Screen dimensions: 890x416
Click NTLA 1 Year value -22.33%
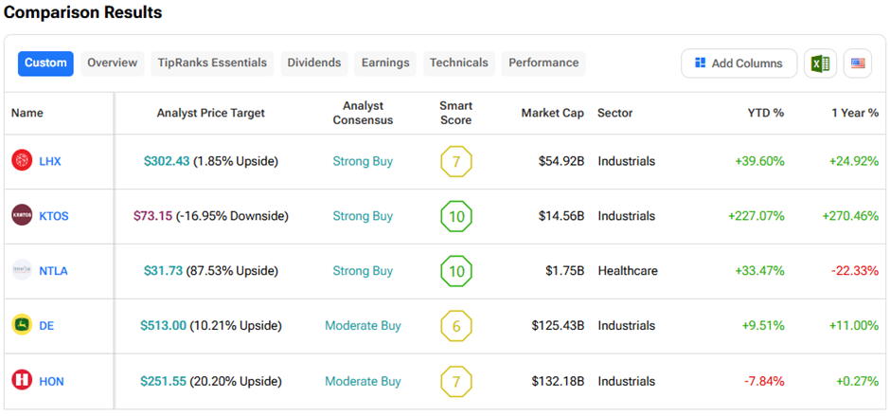coord(855,271)
